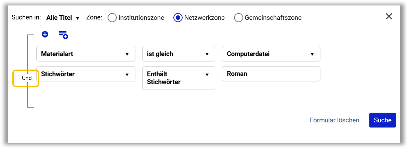Close the advanced search dialog

click(x=389, y=16)
